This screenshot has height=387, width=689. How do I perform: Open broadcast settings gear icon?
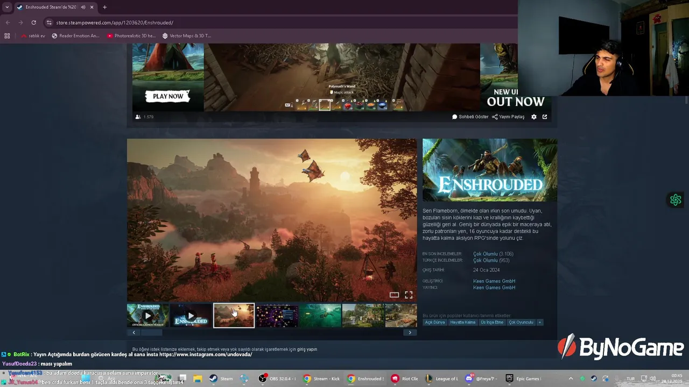coord(534,117)
